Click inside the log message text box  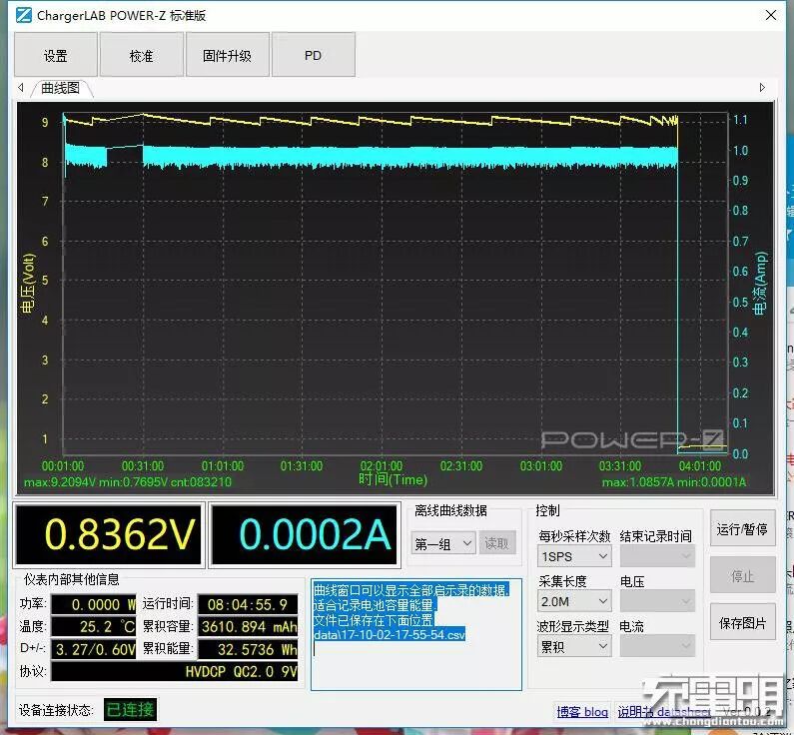tap(416, 634)
